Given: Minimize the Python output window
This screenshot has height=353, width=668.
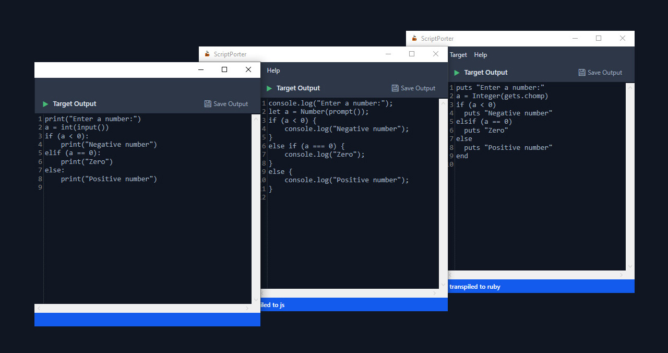Looking at the screenshot, I should (200, 69).
